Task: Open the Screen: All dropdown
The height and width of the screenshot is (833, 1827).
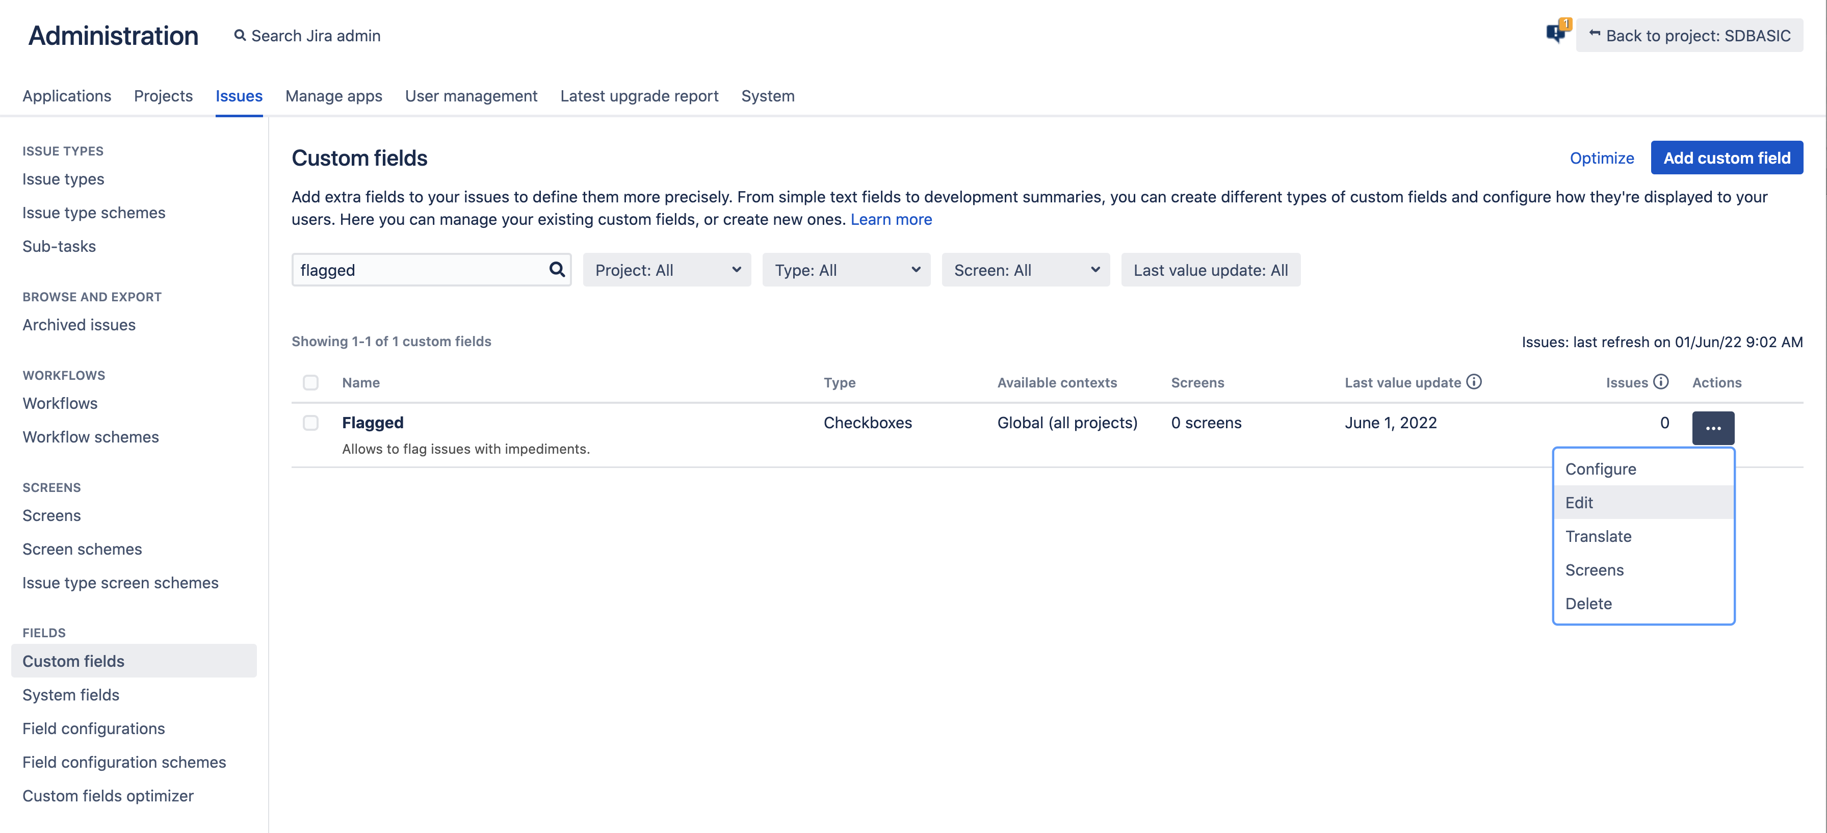Action: [1025, 270]
